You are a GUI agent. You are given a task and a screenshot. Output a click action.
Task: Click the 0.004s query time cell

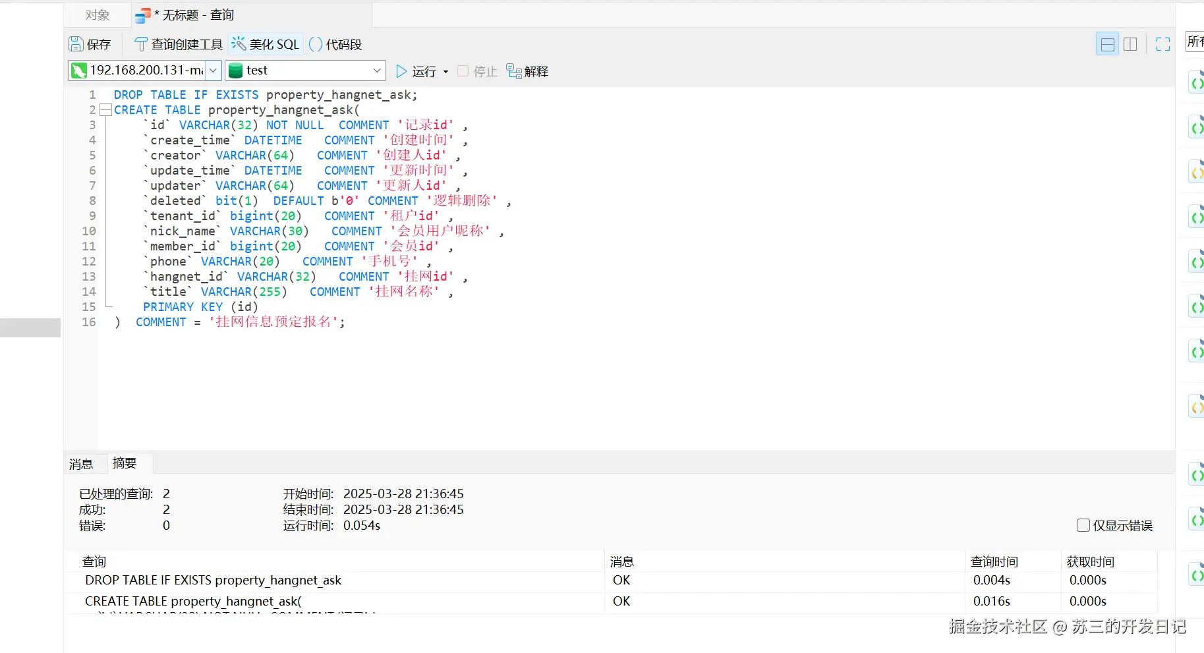pos(992,581)
